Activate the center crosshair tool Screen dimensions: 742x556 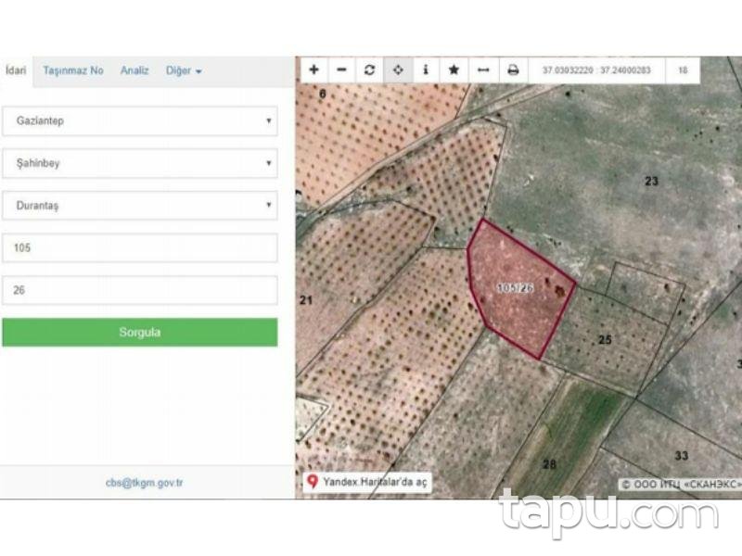click(x=397, y=69)
